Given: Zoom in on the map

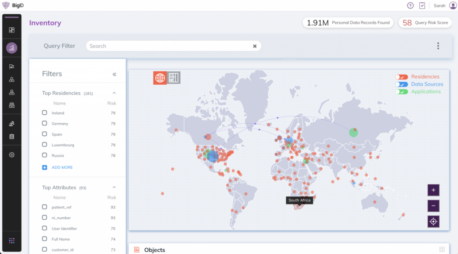Looking at the screenshot, I should point(433,190).
